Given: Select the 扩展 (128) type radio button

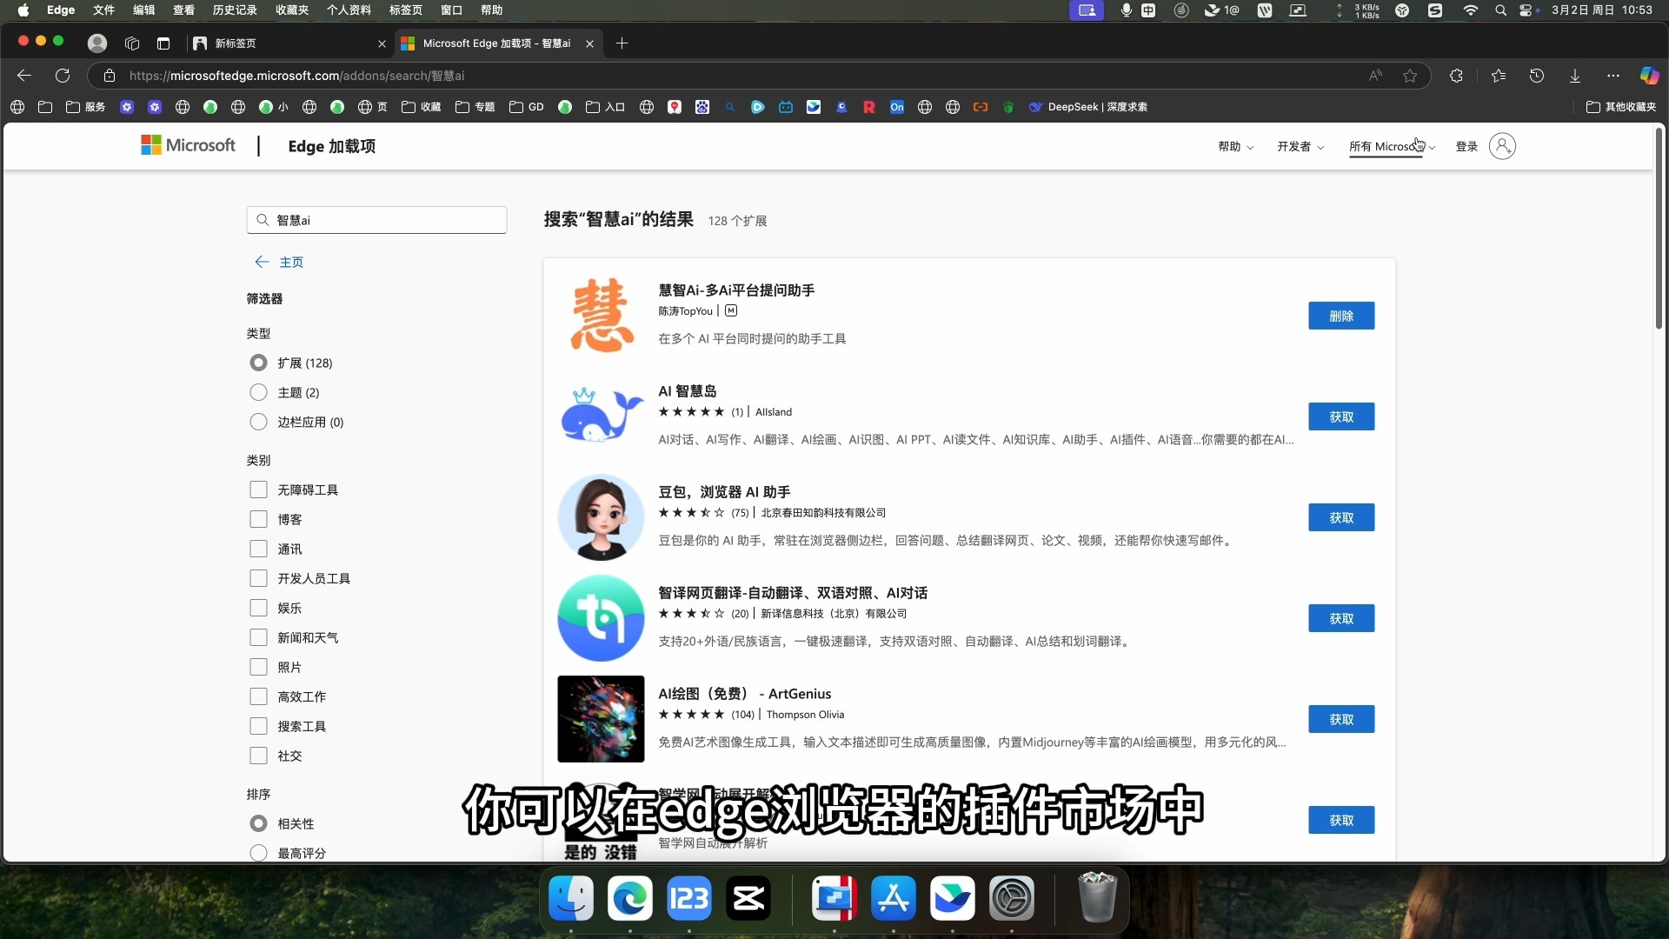Looking at the screenshot, I should 258,363.
